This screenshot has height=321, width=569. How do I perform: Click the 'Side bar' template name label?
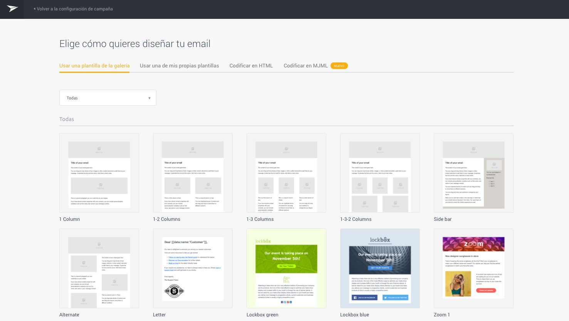pos(442,219)
